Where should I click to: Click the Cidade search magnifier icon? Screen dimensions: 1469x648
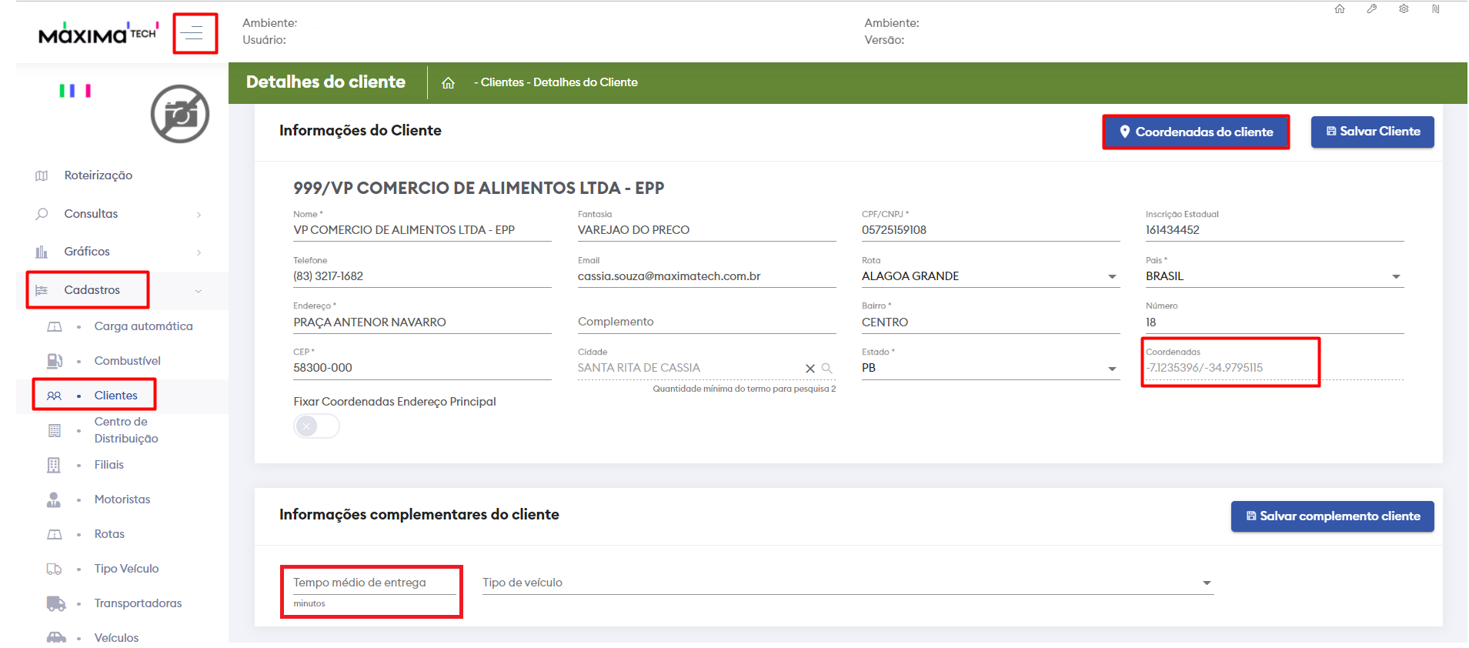pos(827,369)
